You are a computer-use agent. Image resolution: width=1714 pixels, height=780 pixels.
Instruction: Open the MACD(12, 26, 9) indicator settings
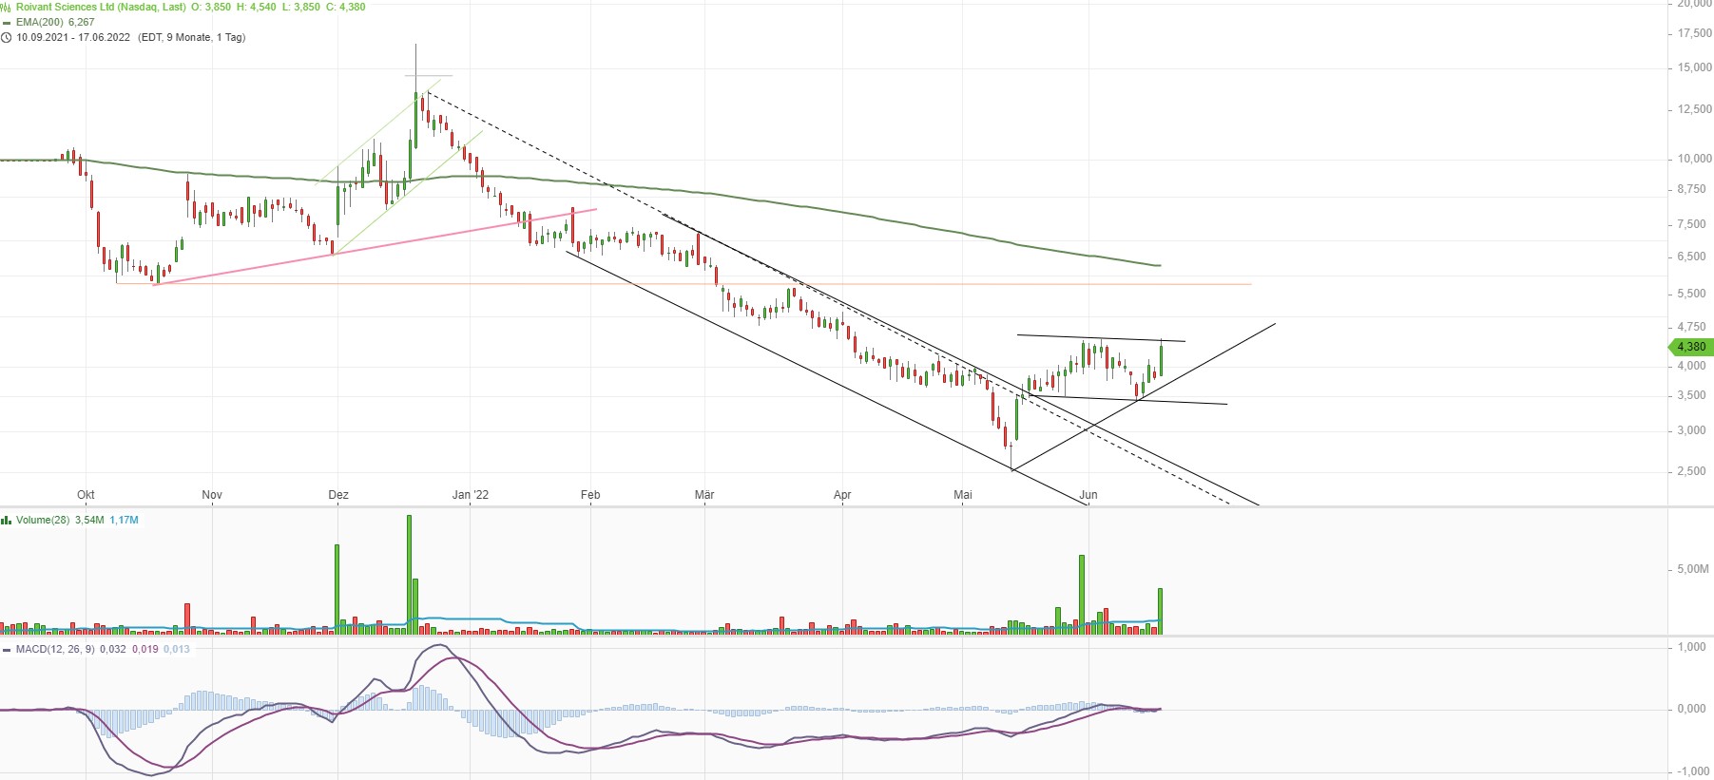pos(55,650)
